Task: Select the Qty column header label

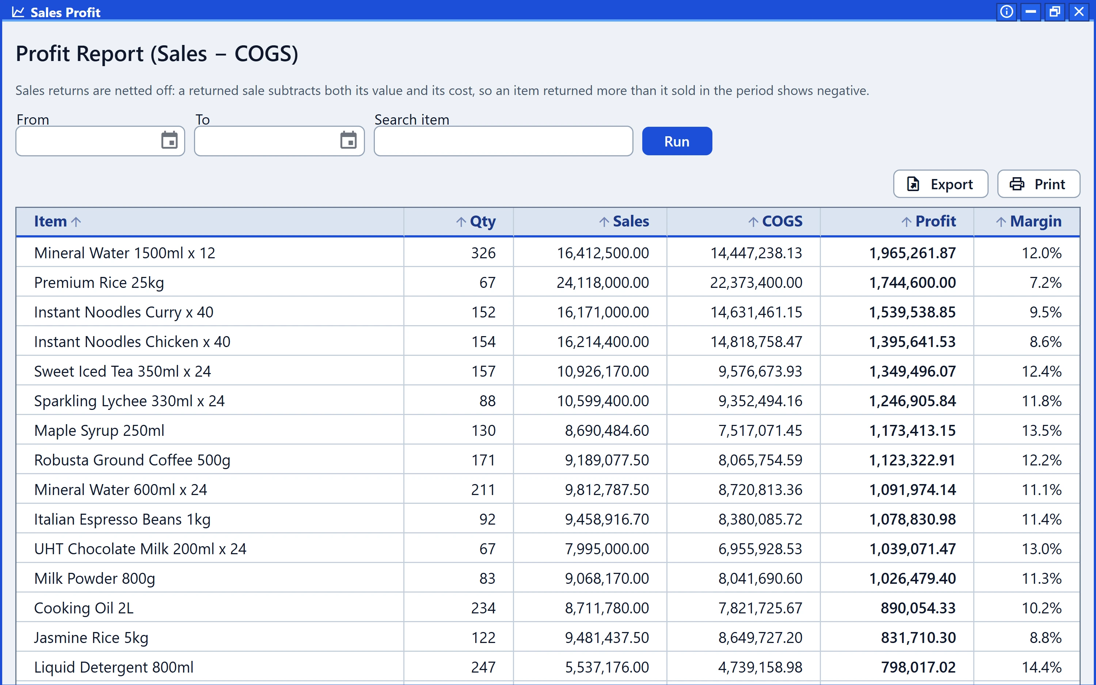Action: (x=483, y=221)
